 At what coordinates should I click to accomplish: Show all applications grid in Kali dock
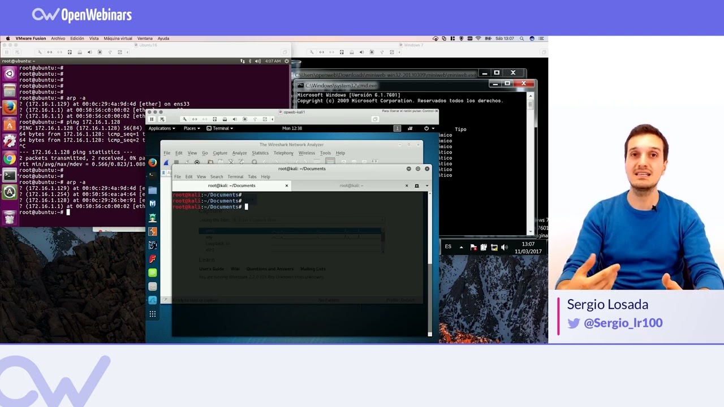pos(152,314)
